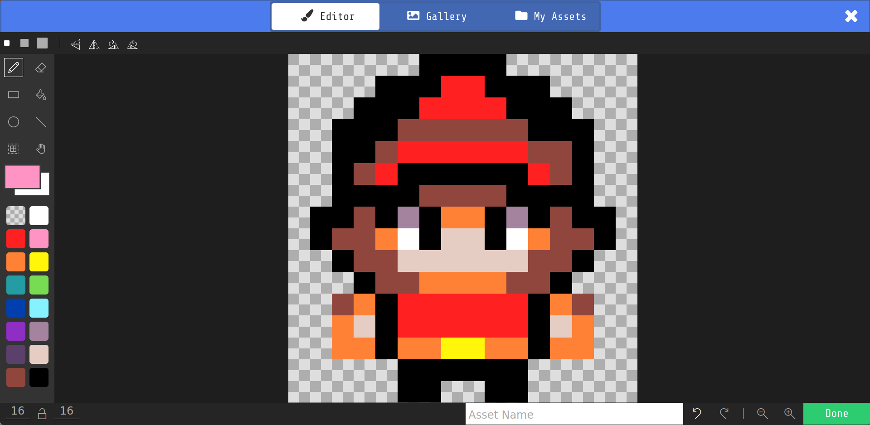
Task: Pick the purple palette swatch
Action: click(x=16, y=331)
